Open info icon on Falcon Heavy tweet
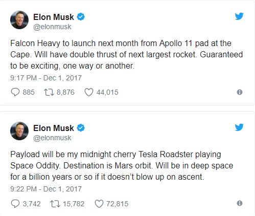The image size is (255, 216). point(240,92)
